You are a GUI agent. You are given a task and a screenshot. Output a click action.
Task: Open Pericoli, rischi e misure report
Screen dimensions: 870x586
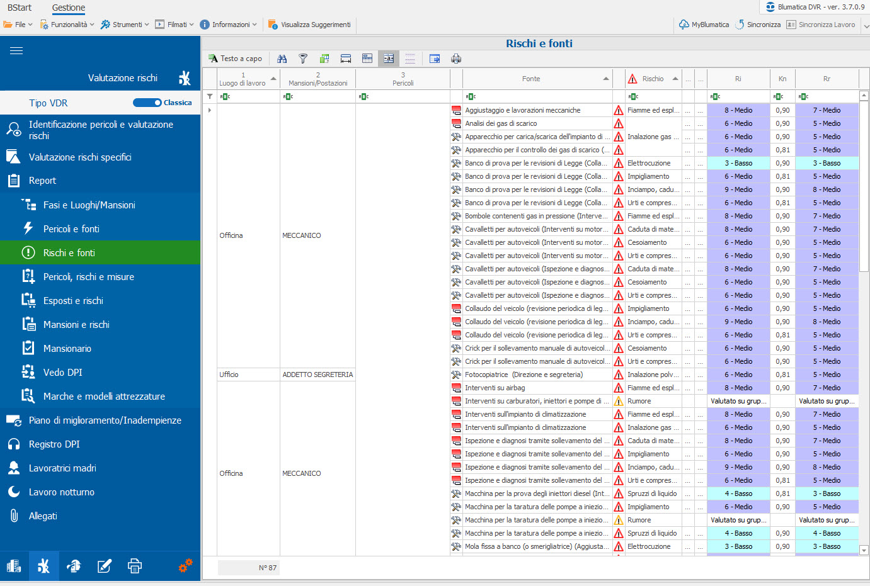coord(100,277)
